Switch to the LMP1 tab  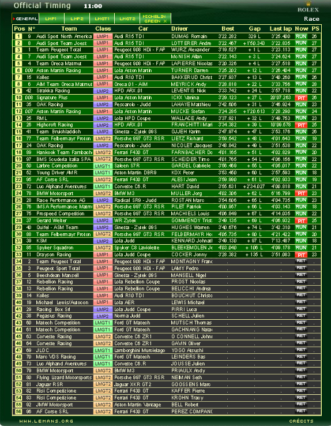point(51,18)
